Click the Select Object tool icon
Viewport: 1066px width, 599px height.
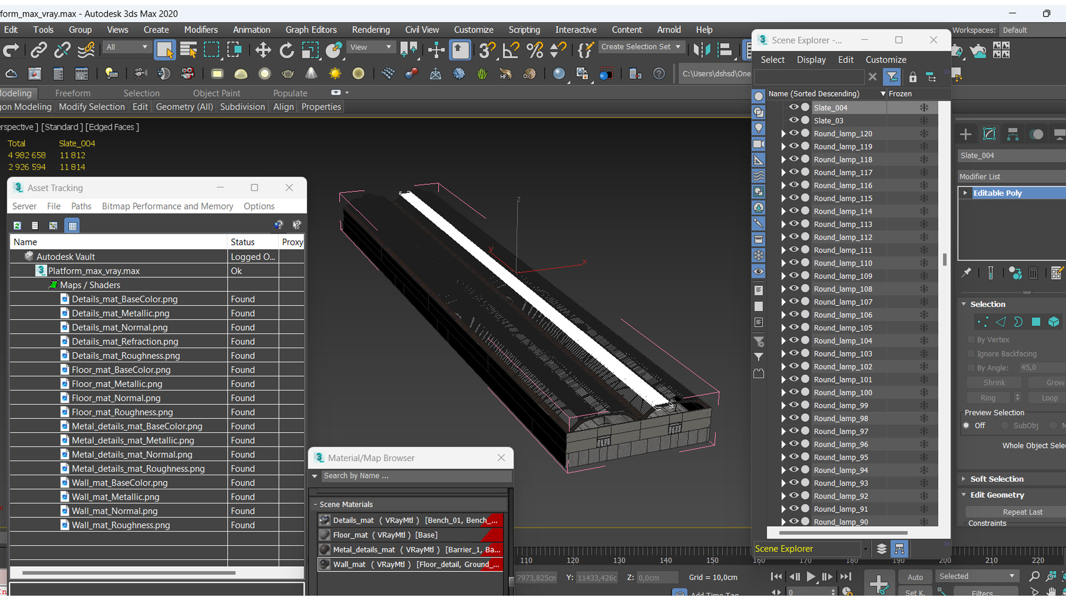click(x=164, y=49)
